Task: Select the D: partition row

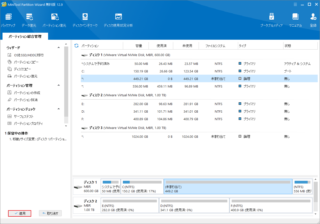Action: click(199, 111)
